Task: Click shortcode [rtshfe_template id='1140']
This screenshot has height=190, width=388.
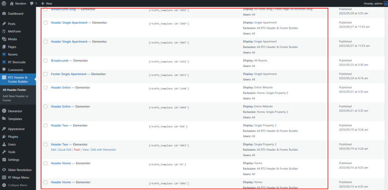Action: coord(169,89)
